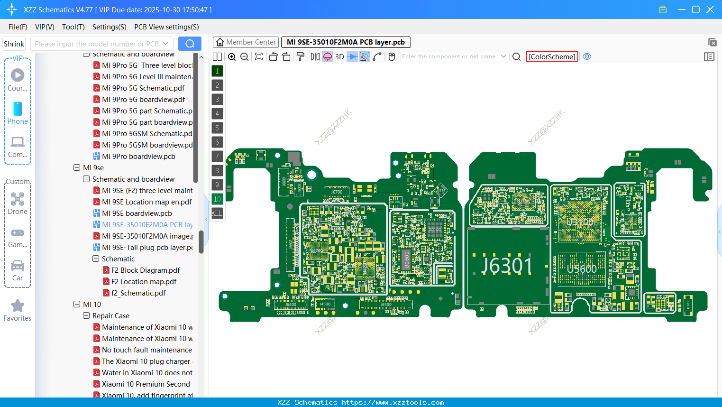Screen dimensions: 722x407
Task: Open the PCB View settings menu
Action: click(166, 27)
